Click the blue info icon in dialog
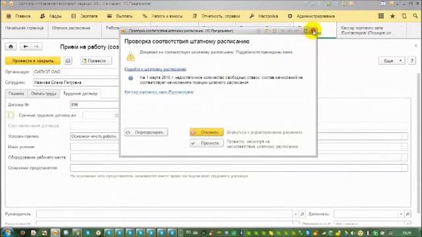Viewport: 422px width, 237px height. [131, 78]
